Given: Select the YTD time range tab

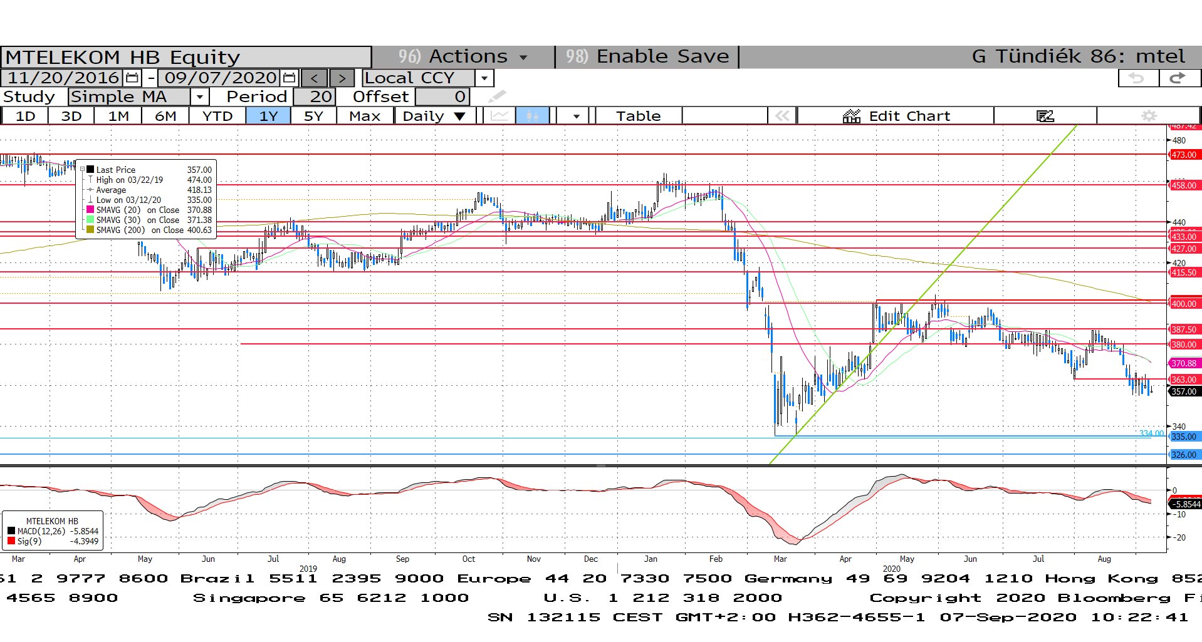Looking at the screenshot, I should click(x=217, y=116).
